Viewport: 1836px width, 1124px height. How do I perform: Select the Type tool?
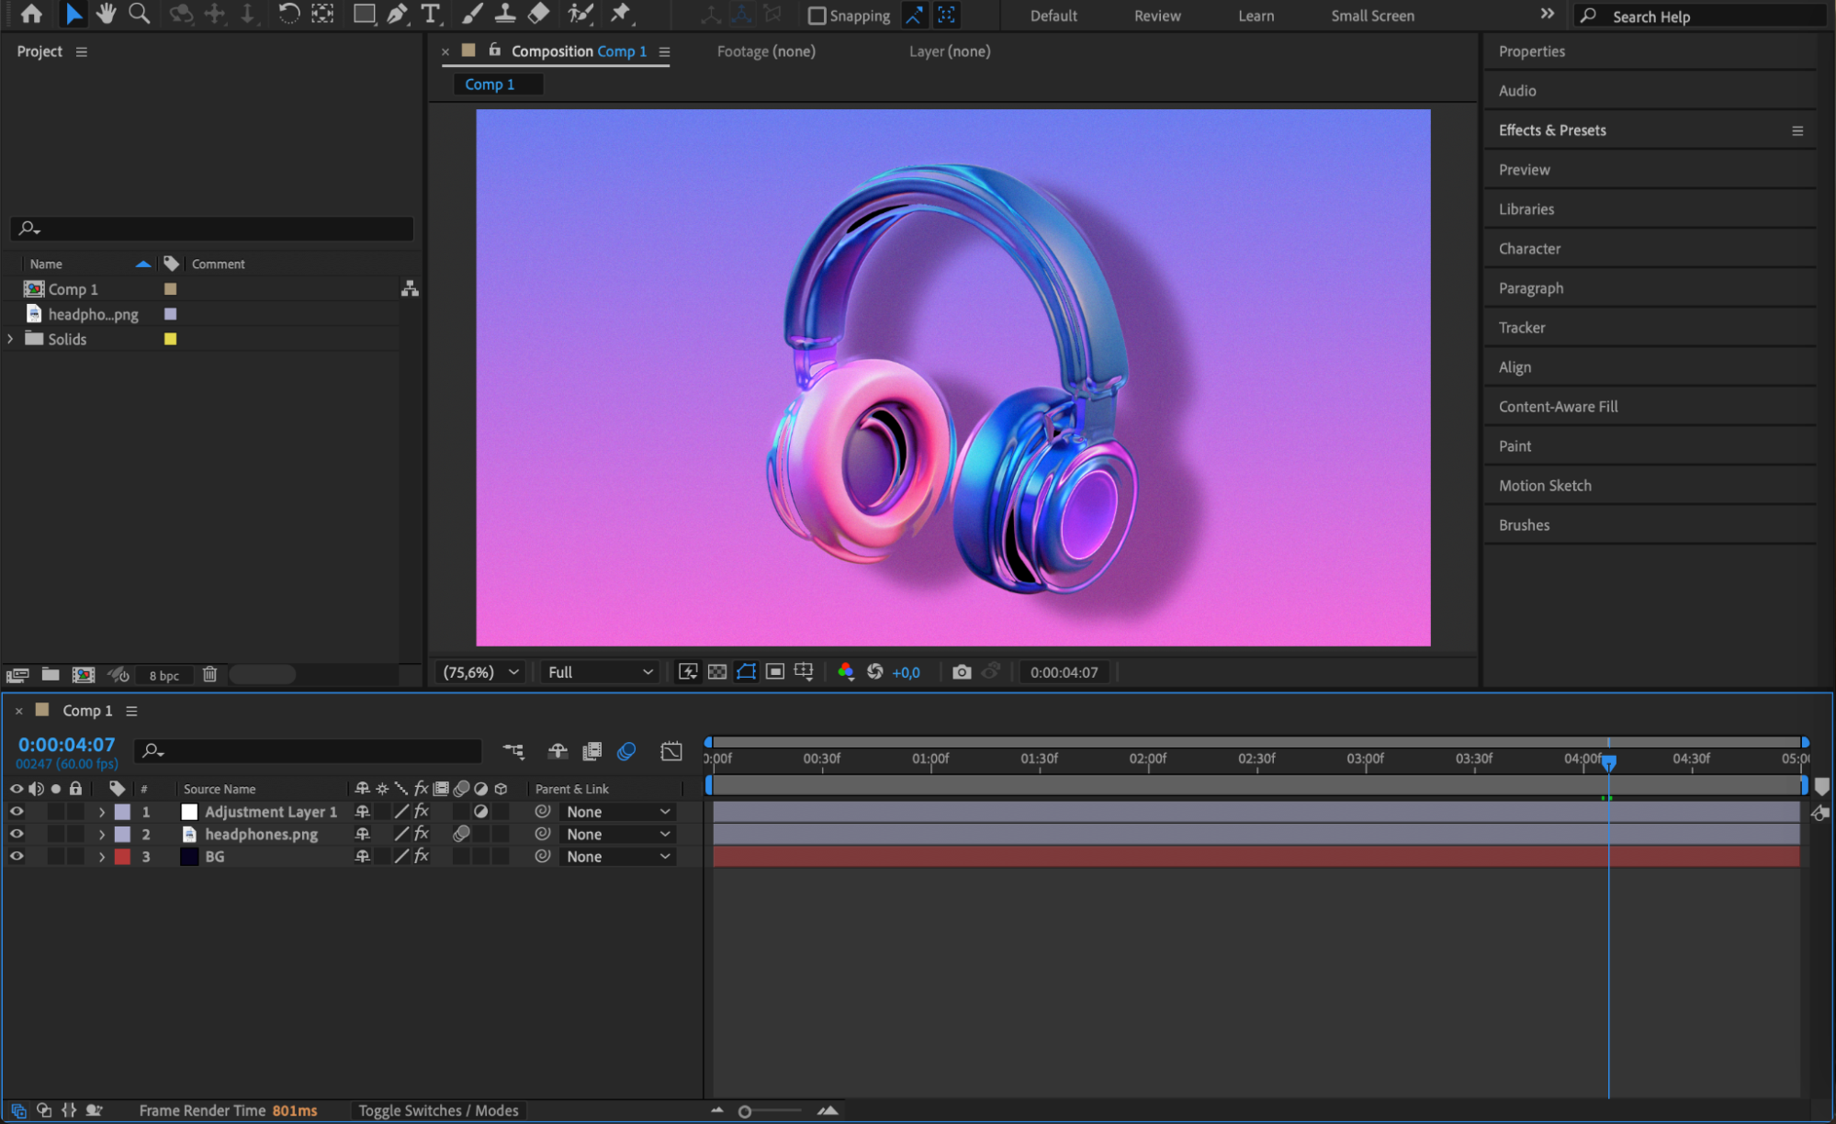point(430,14)
